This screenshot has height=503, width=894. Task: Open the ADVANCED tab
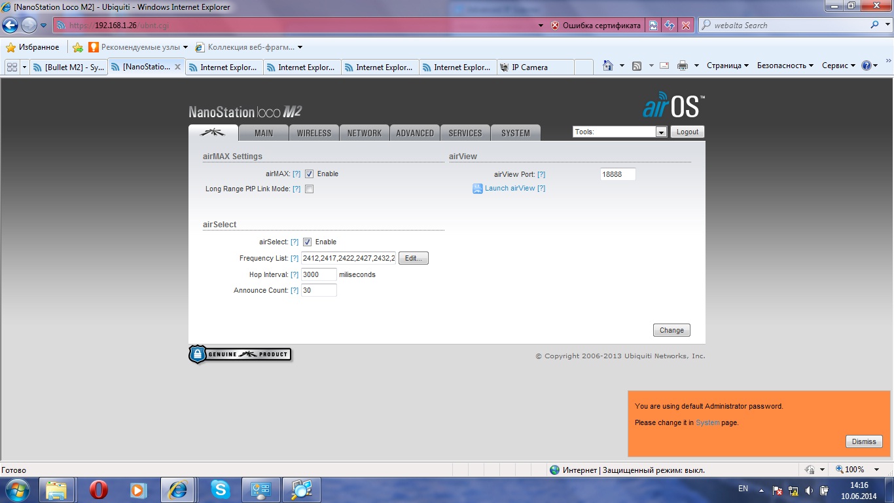pyautogui.click(x=415, y=133)
